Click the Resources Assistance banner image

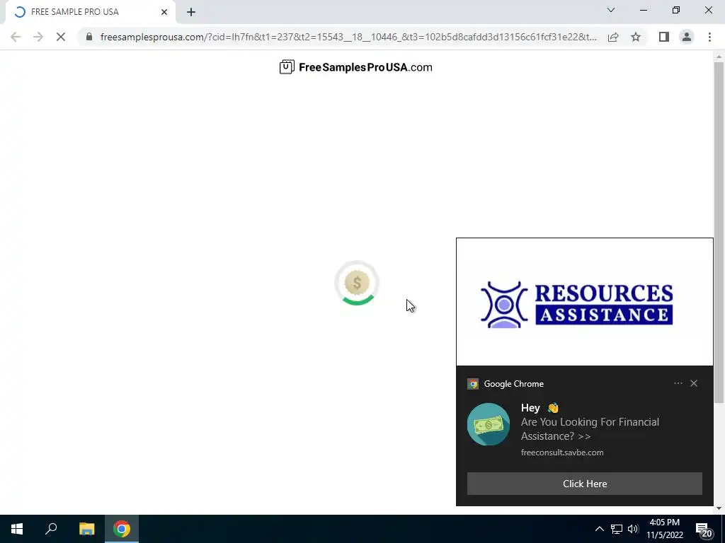(x=584, y=302)
